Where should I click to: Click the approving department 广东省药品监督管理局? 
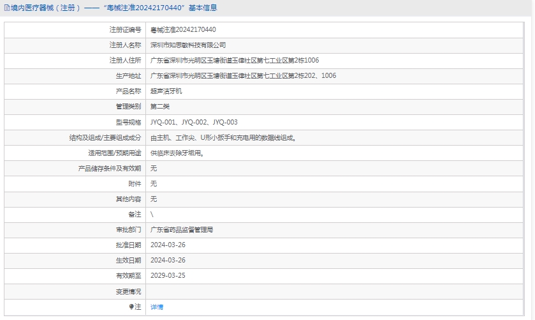tap(181, 229)
